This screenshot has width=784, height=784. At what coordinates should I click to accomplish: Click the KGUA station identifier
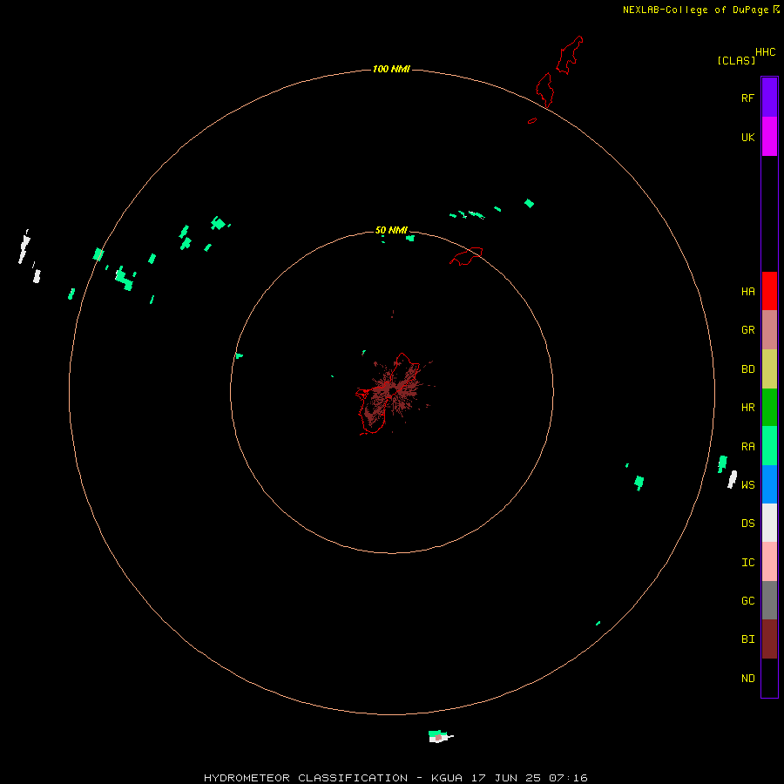[x=447, y=778]
